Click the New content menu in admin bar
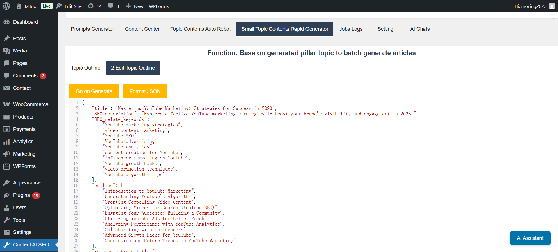 click(x=135, y=6)
